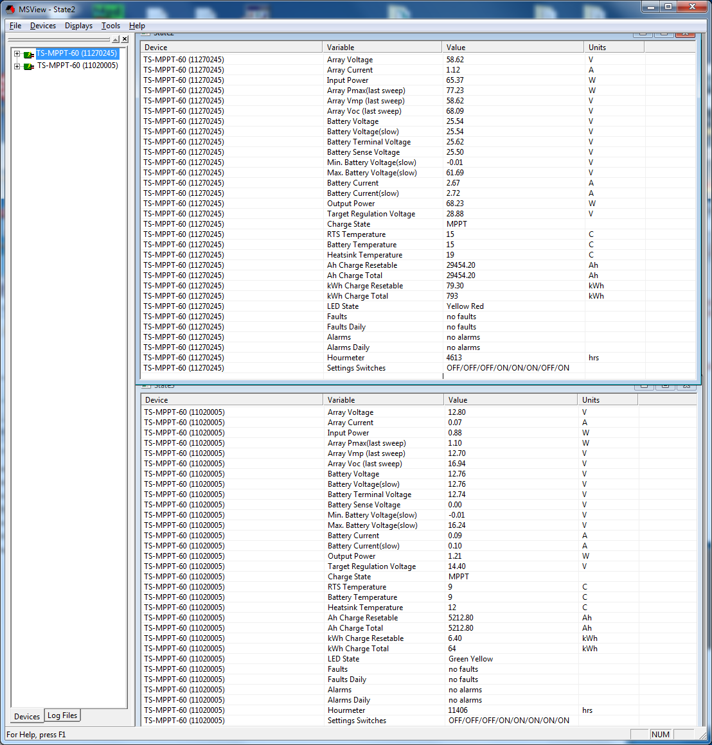Click the green device icon for 11020005
The height and width of the screenshot is (745, 712).
pos(28,66)
